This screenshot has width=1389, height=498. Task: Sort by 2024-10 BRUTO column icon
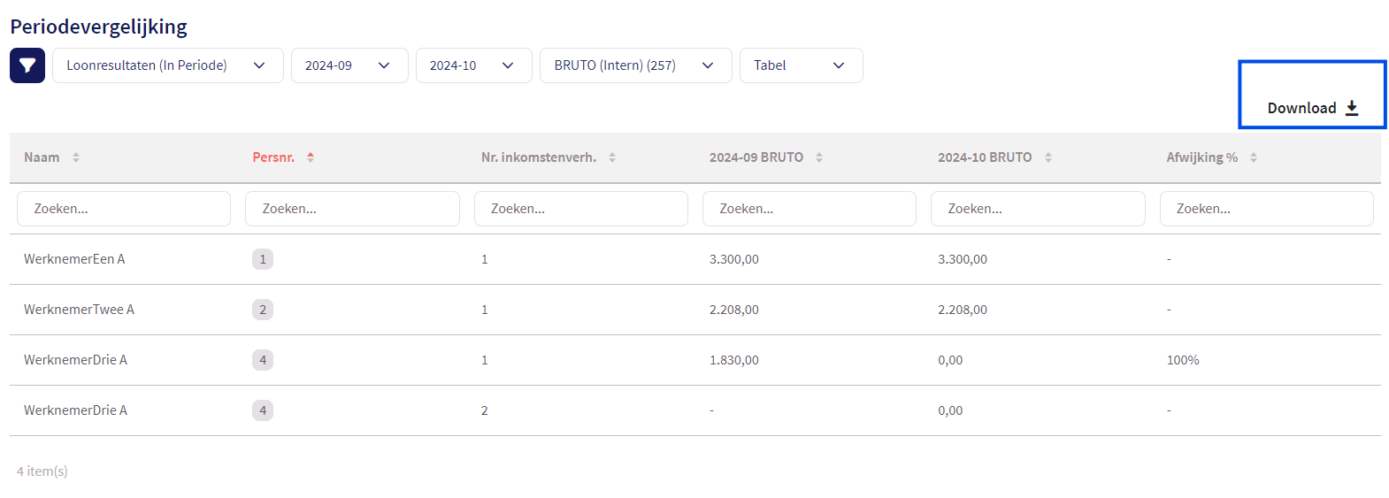point(1048,157)
